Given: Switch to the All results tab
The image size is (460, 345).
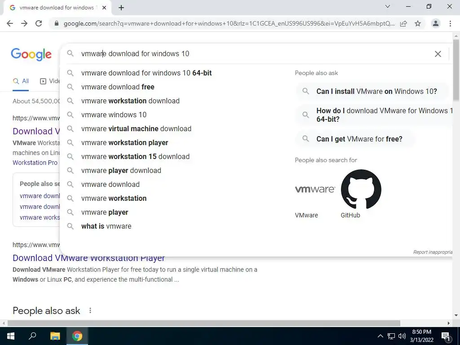Looking at the screenshot, I should pos(21,81).
